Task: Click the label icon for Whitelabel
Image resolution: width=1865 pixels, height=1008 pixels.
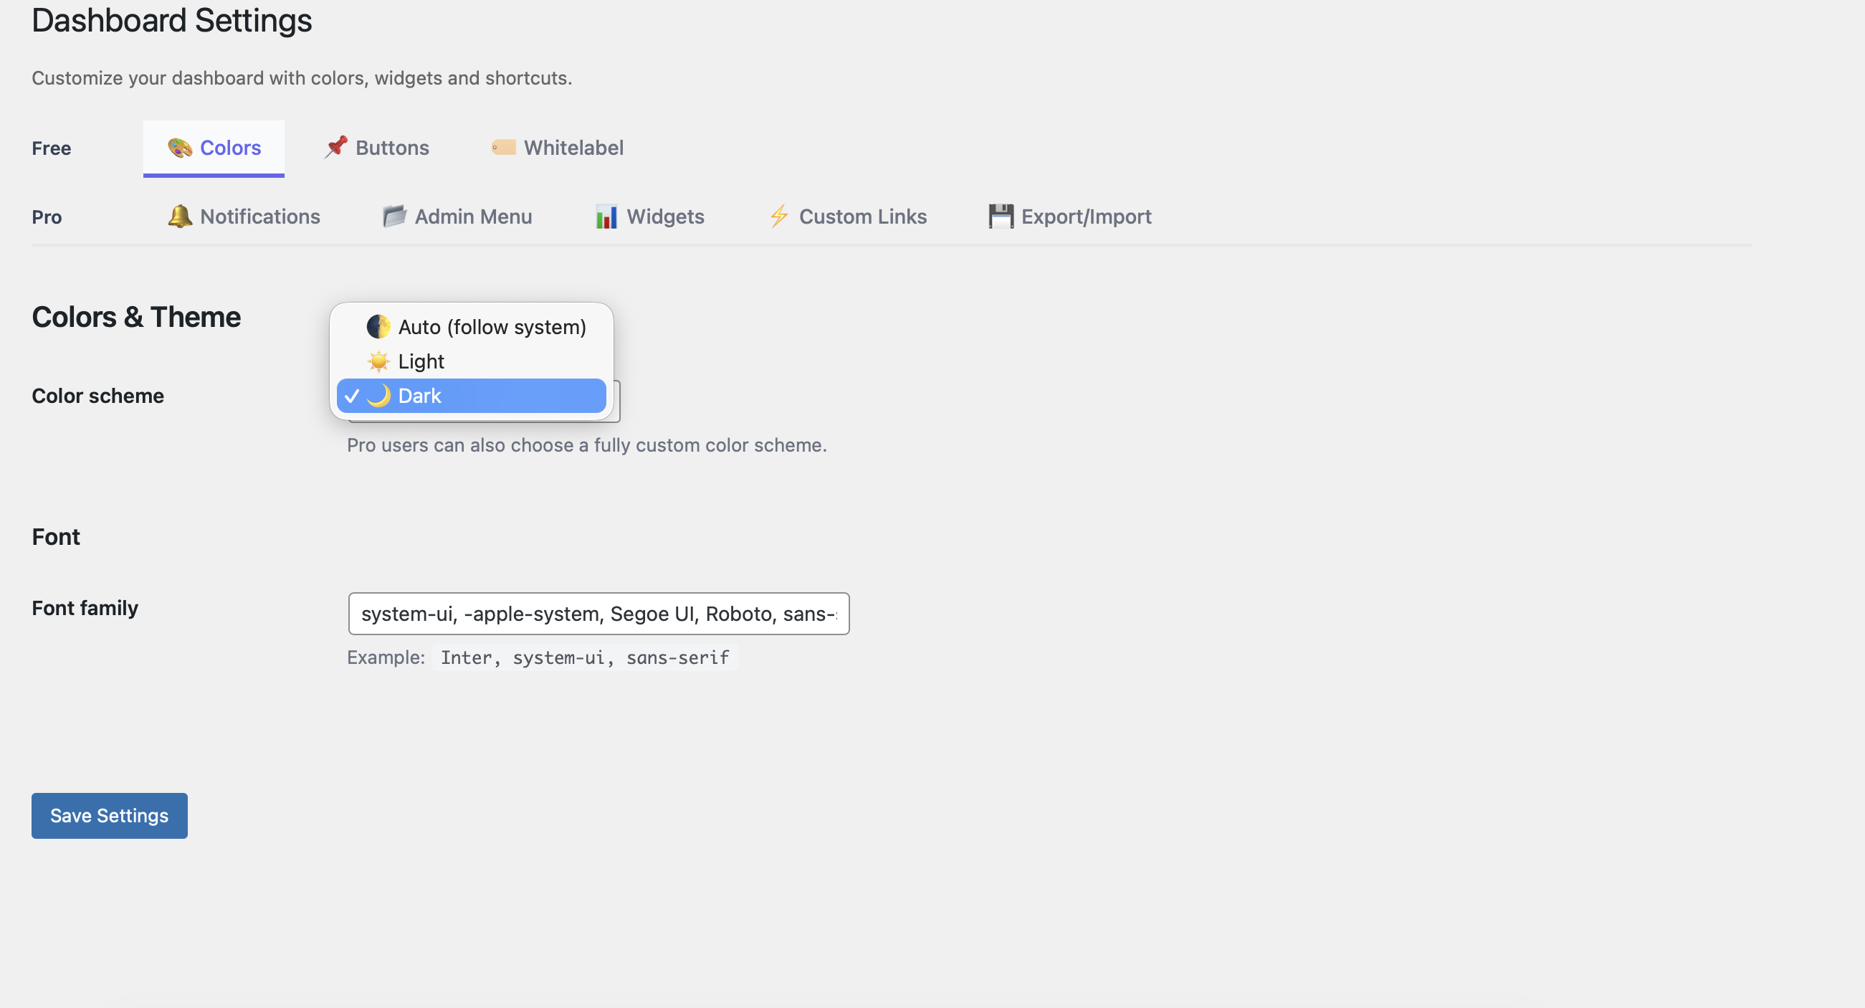Action: coord(503,147)
